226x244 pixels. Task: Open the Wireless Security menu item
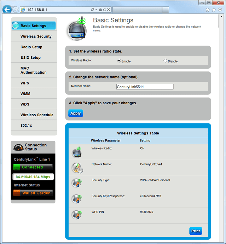click(x=36, y=36)
